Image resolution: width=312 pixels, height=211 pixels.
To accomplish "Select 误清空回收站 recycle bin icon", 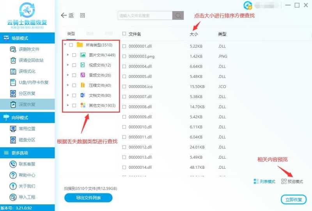I will point(13,60).
